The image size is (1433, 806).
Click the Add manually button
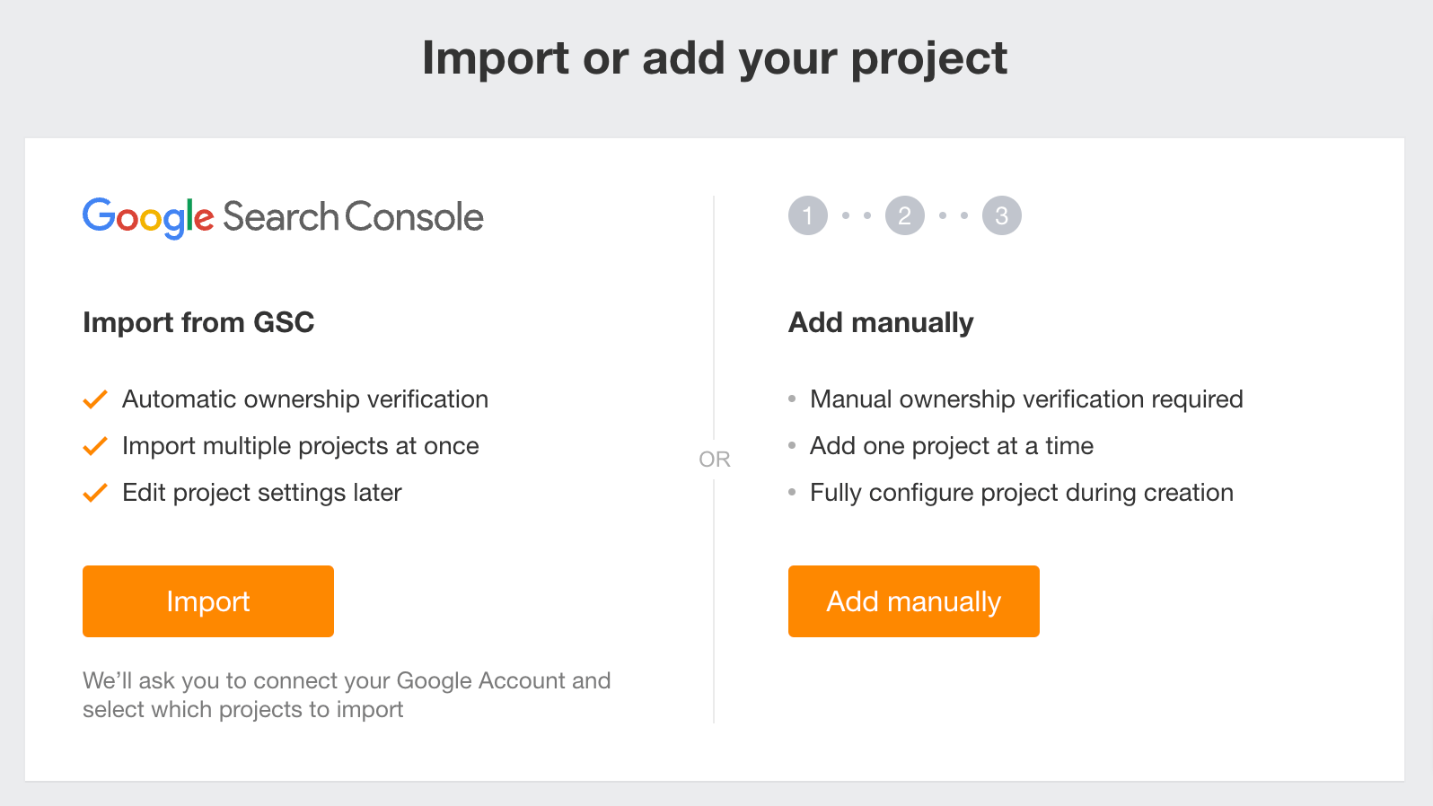click(913, 601)
